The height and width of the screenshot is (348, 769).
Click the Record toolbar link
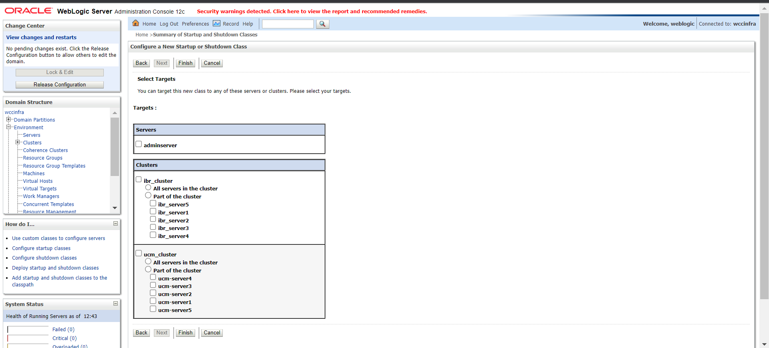coord(231,24)
